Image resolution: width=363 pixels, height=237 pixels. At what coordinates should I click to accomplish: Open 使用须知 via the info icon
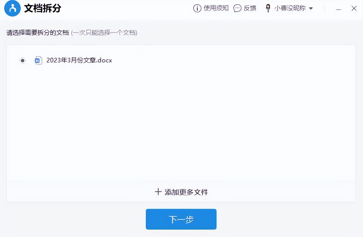tap(197, 8)
